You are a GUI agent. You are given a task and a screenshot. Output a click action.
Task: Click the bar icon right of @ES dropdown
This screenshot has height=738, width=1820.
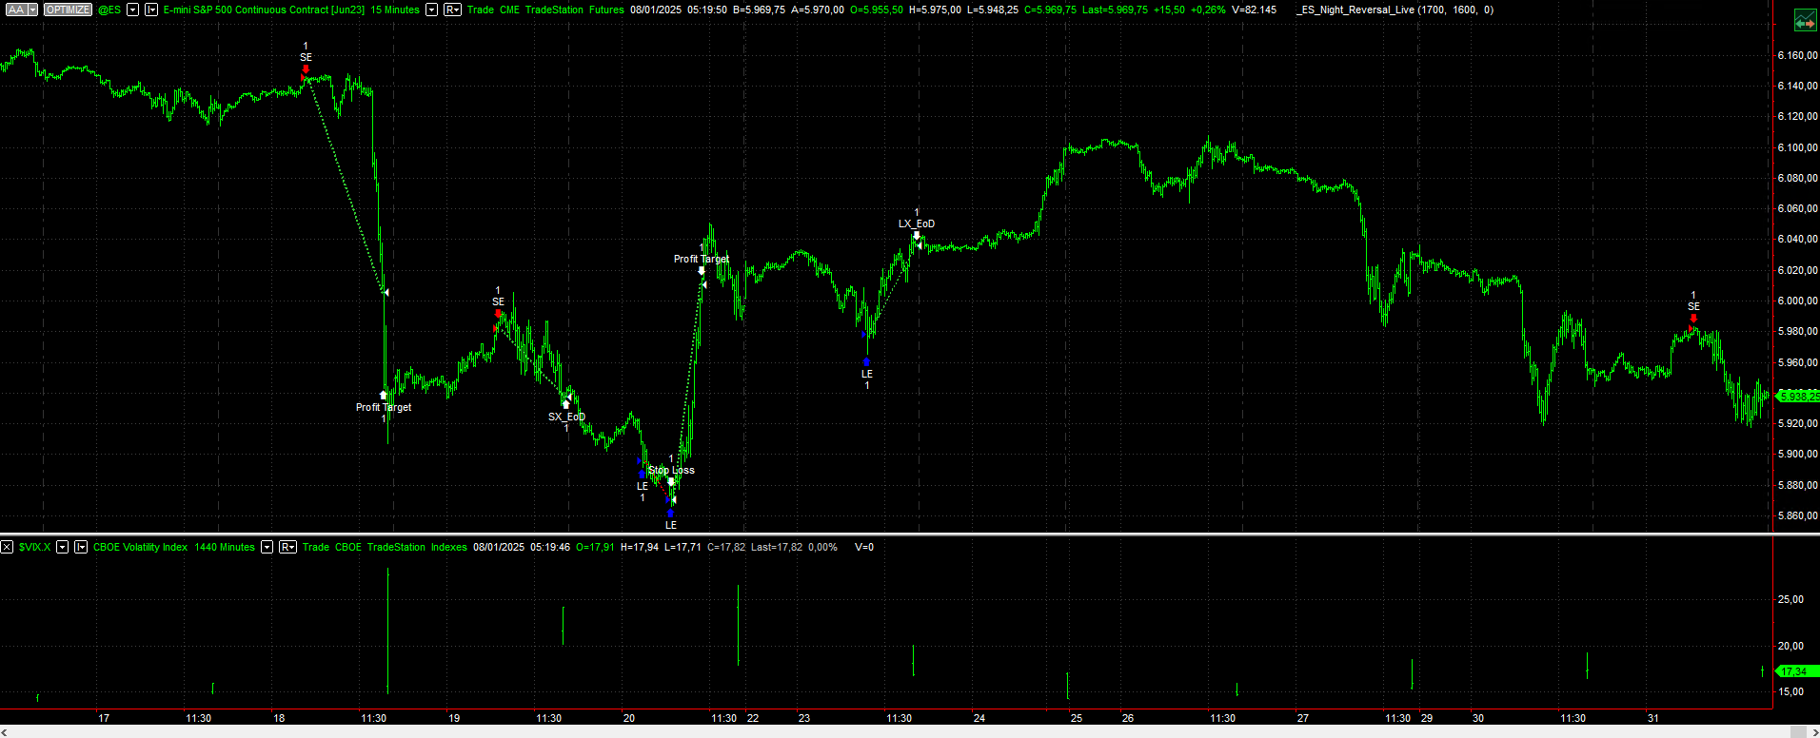tap(150, 10)
